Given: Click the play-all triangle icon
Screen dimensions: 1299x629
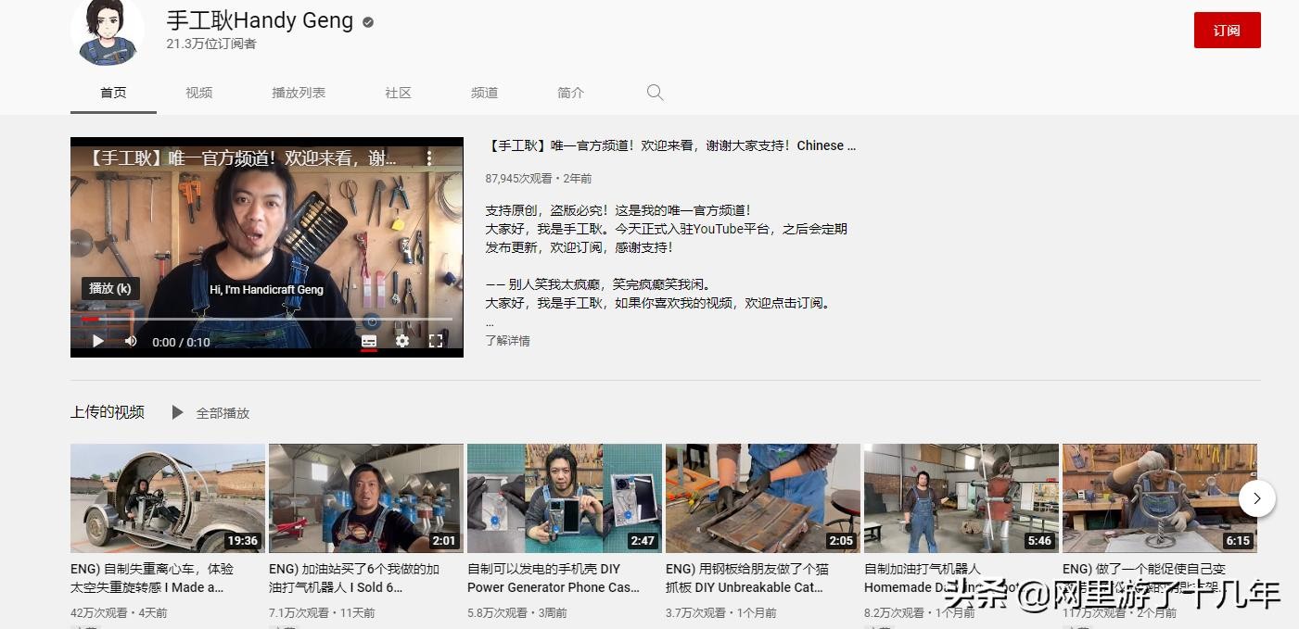Looking at the screenshot, I should tap(177, 412).
